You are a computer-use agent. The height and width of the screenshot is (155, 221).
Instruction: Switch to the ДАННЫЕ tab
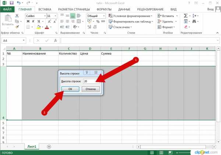124,9
